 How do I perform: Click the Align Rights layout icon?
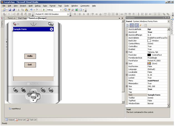point(88,14)
